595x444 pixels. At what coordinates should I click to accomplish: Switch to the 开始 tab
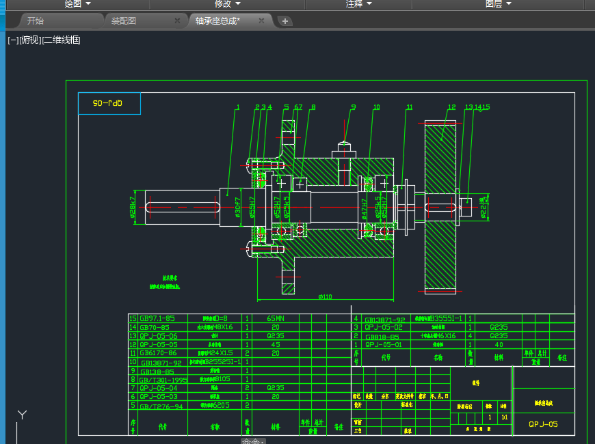[36, 21]
